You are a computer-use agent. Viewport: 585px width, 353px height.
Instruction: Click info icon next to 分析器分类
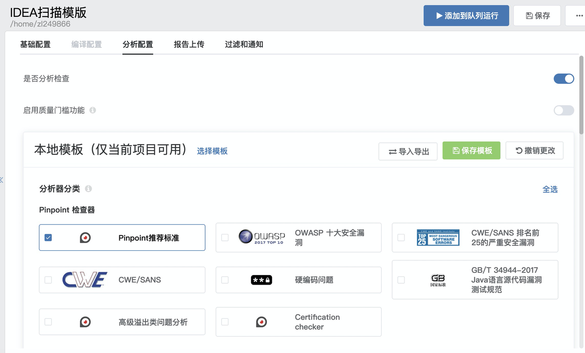coord(88,188)
